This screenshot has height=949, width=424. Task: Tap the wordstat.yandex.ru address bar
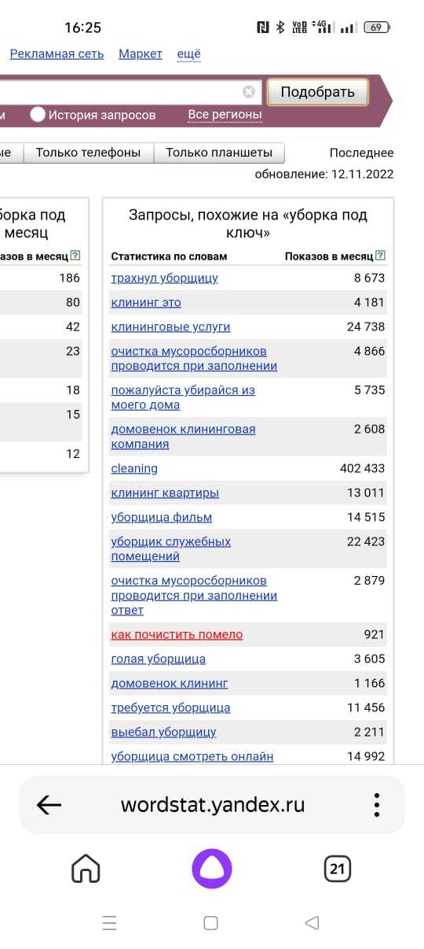[x=212, y=805]
